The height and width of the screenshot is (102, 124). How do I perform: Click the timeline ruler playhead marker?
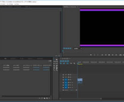(x=78, y=63)
